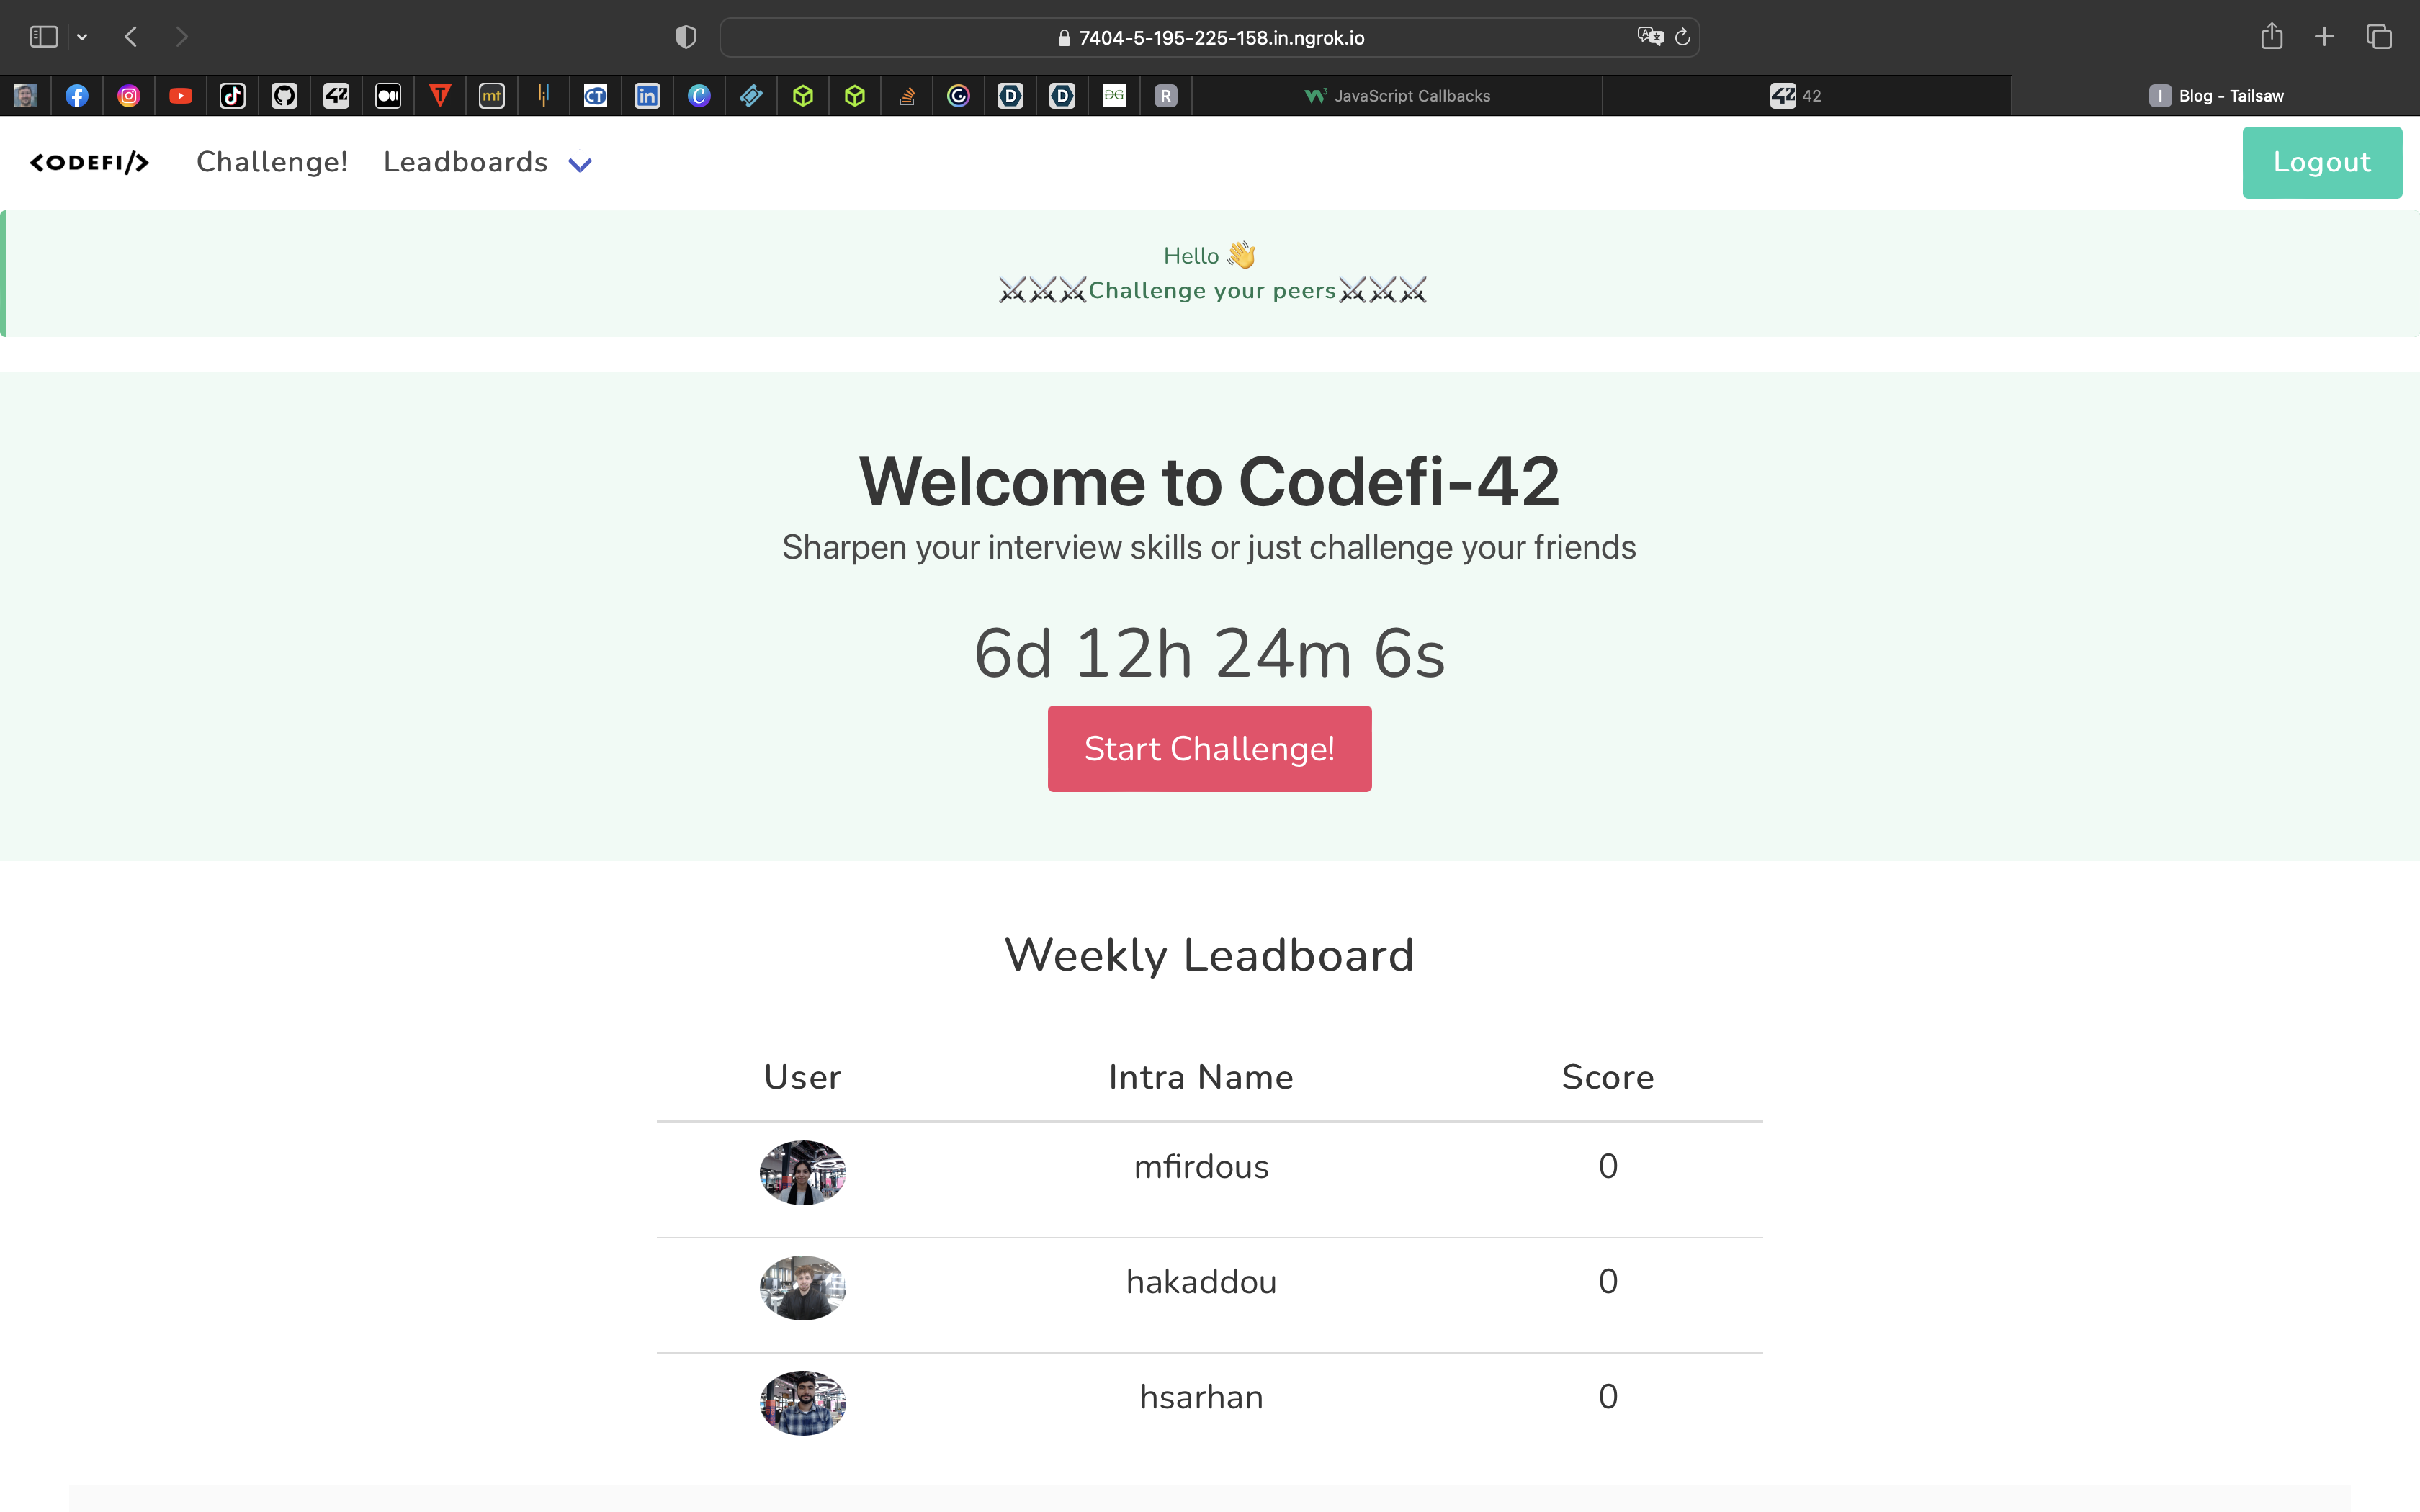Open the TikTok bookmark icon

coord(232,95)
